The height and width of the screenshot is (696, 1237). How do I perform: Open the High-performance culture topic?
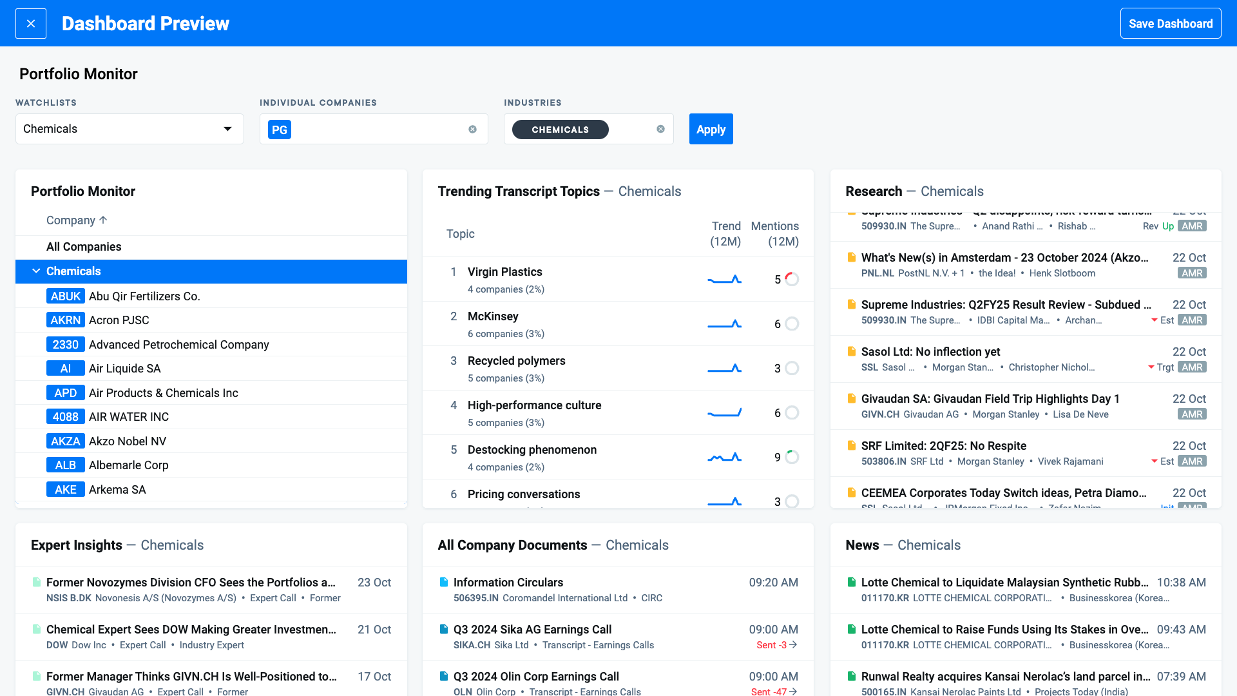(x=535, y=405)
